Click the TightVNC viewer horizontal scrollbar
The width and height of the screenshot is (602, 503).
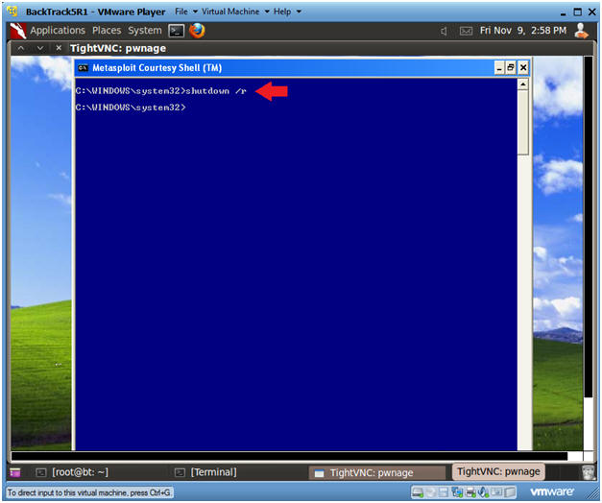(289, 456)
